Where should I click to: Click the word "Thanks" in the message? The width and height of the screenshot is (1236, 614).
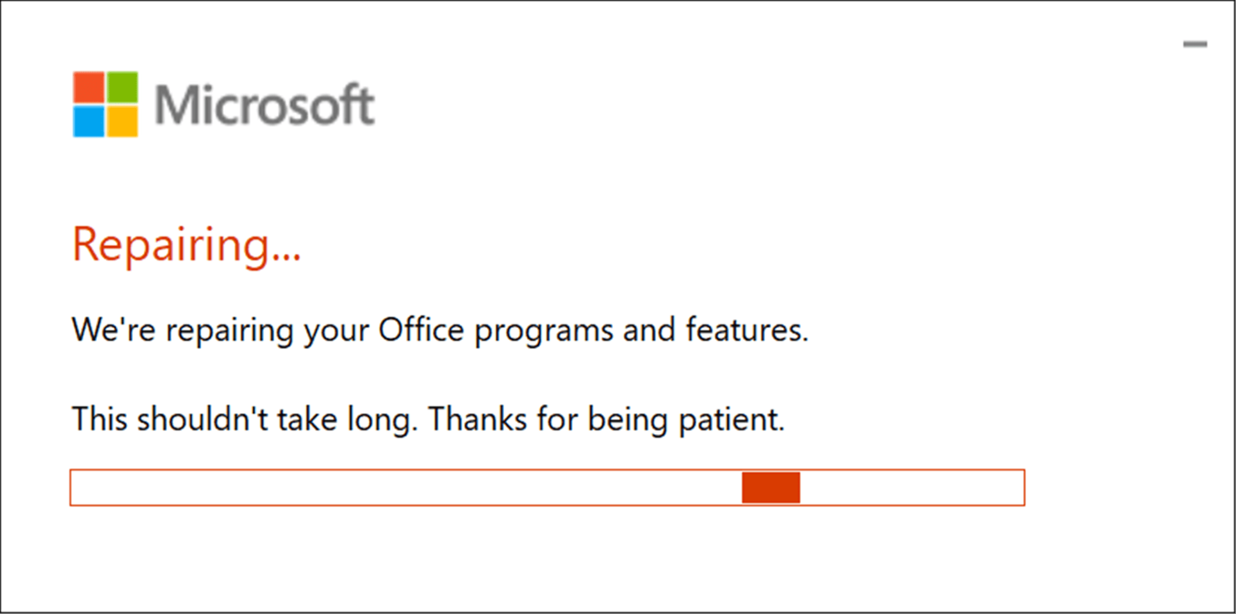click(x=477, y=419)
